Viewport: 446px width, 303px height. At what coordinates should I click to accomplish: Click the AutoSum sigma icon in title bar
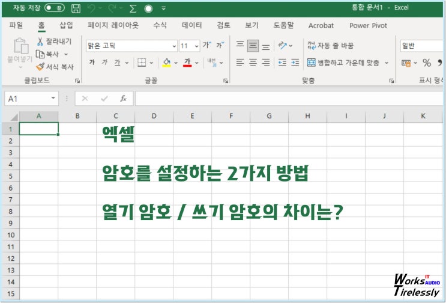tap(133, 8)
